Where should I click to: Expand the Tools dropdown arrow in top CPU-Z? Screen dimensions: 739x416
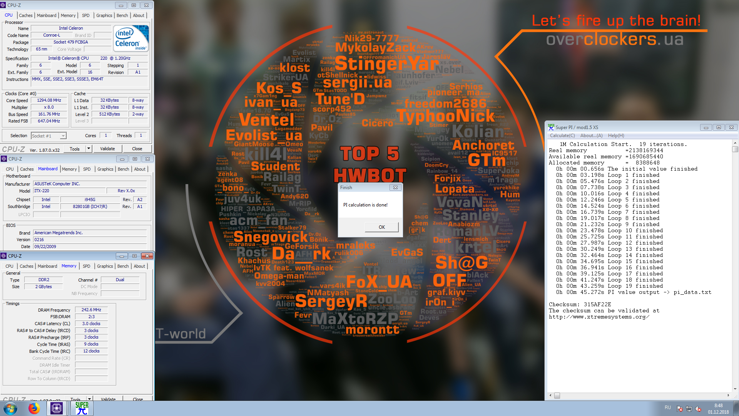(89, 149)
